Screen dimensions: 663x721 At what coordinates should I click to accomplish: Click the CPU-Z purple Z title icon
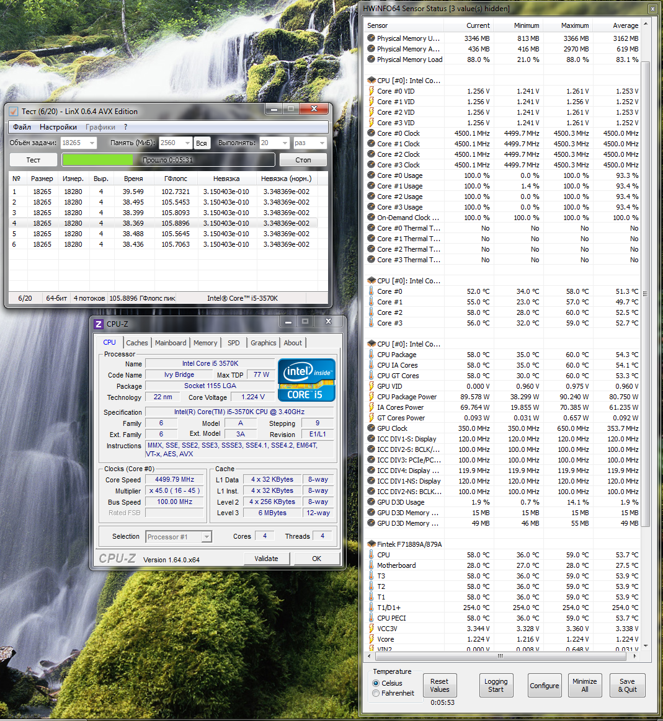(x=99, y=324)
